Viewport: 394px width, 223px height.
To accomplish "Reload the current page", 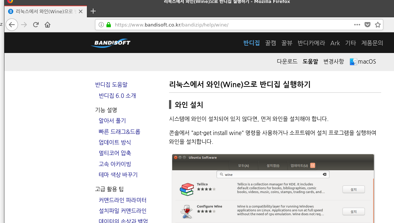I will tap(36, 25).
